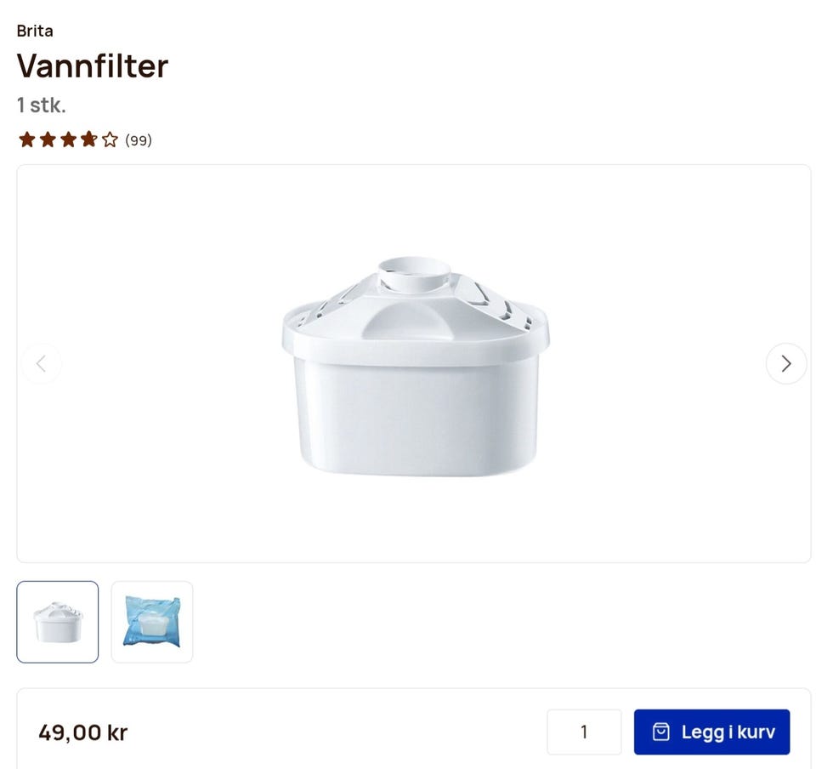Open the Brita brand link
This screenshot has height=769, width=816.
[x=35, y=31]
